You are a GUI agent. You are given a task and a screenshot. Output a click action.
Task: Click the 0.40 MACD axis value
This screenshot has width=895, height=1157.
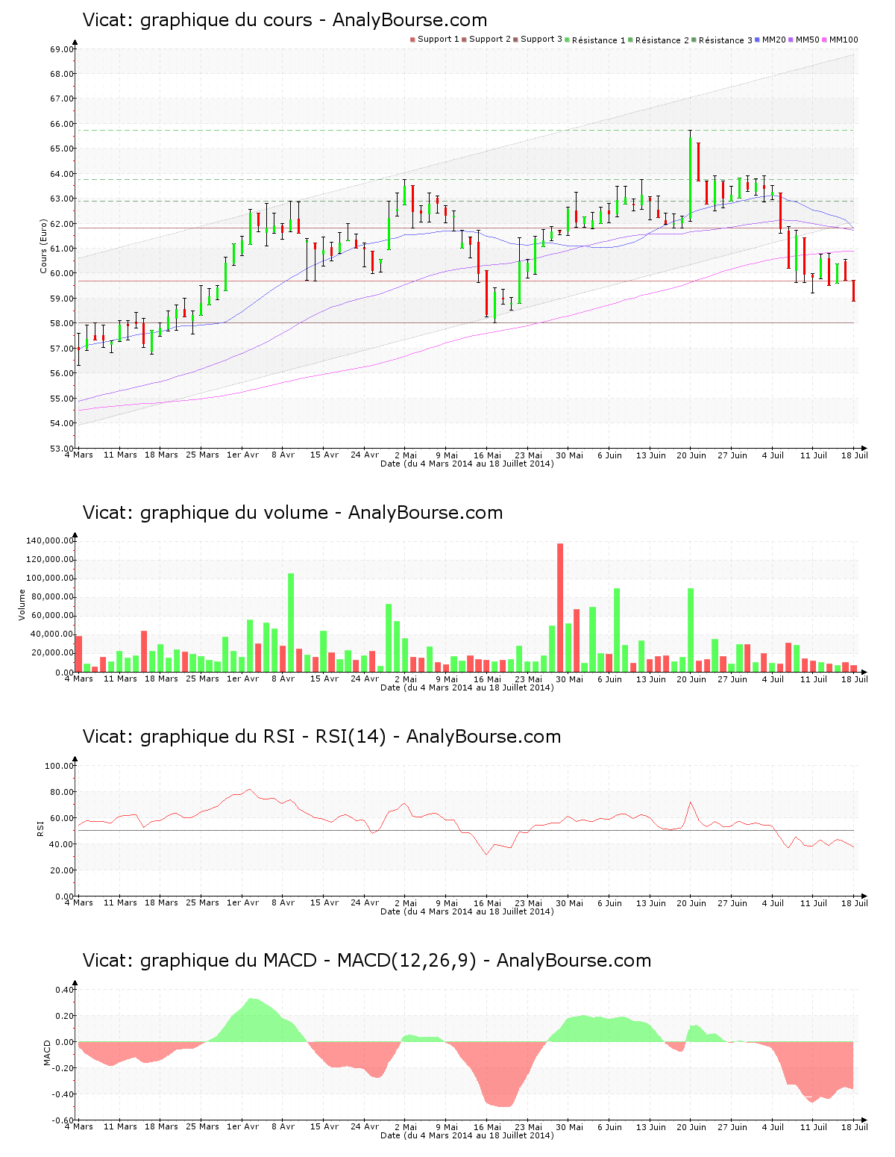64,990
